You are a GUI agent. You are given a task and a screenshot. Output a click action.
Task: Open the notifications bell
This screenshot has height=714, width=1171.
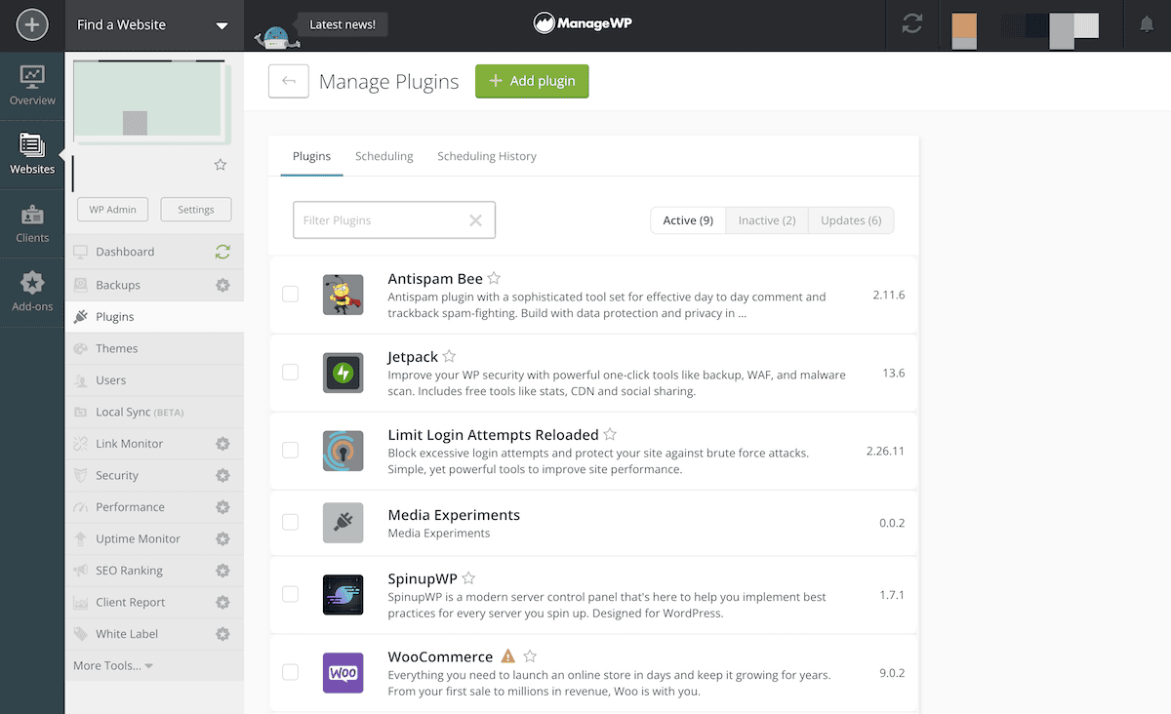pyautogui.click(x=1147, y=24)
